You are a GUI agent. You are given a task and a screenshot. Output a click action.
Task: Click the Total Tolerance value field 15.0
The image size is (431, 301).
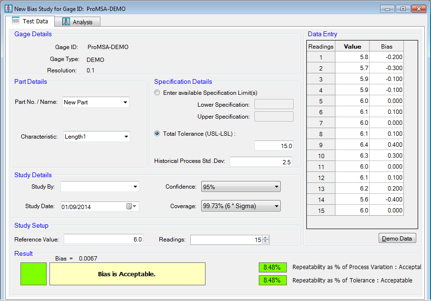[274, 146]
